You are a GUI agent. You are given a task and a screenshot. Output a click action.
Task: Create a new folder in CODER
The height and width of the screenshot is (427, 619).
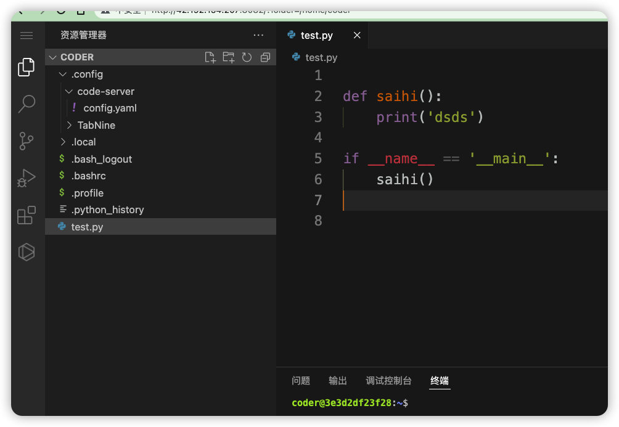pos(229,57)
